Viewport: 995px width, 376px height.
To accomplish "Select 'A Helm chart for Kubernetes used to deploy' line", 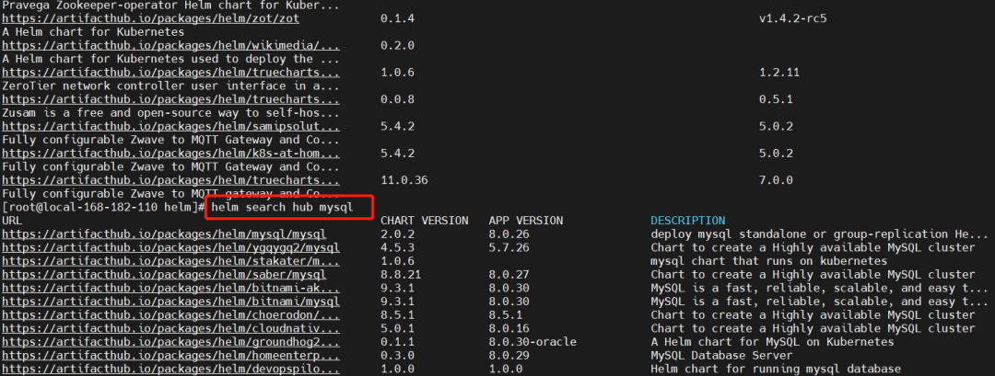I will point(170,60).
